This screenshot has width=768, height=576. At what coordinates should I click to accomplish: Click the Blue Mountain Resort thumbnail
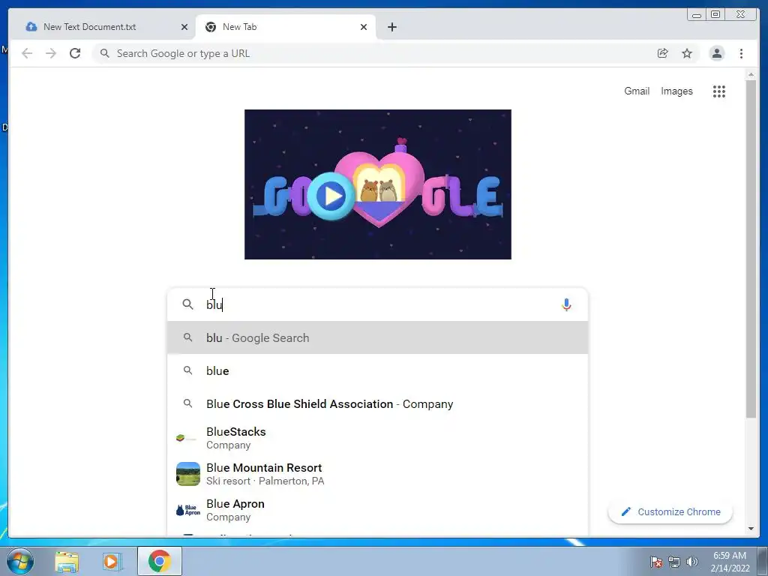[x=188, y=474]
